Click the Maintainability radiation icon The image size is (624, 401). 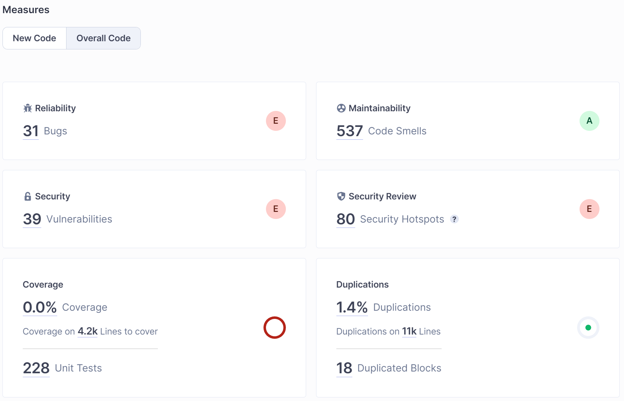point(341,108)
